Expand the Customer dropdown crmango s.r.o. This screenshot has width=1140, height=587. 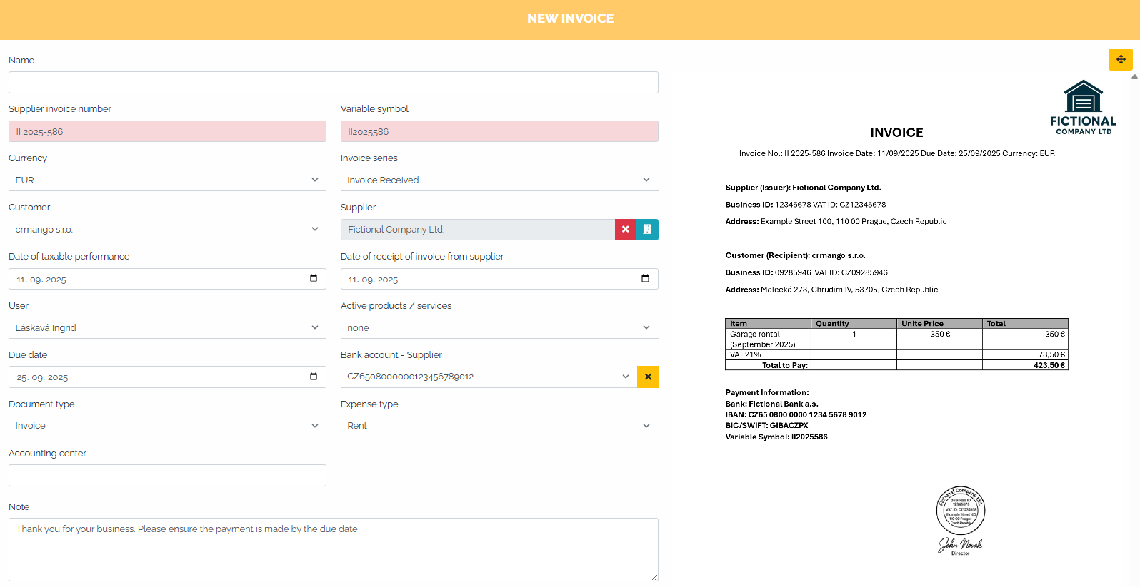tap(167, 230)
